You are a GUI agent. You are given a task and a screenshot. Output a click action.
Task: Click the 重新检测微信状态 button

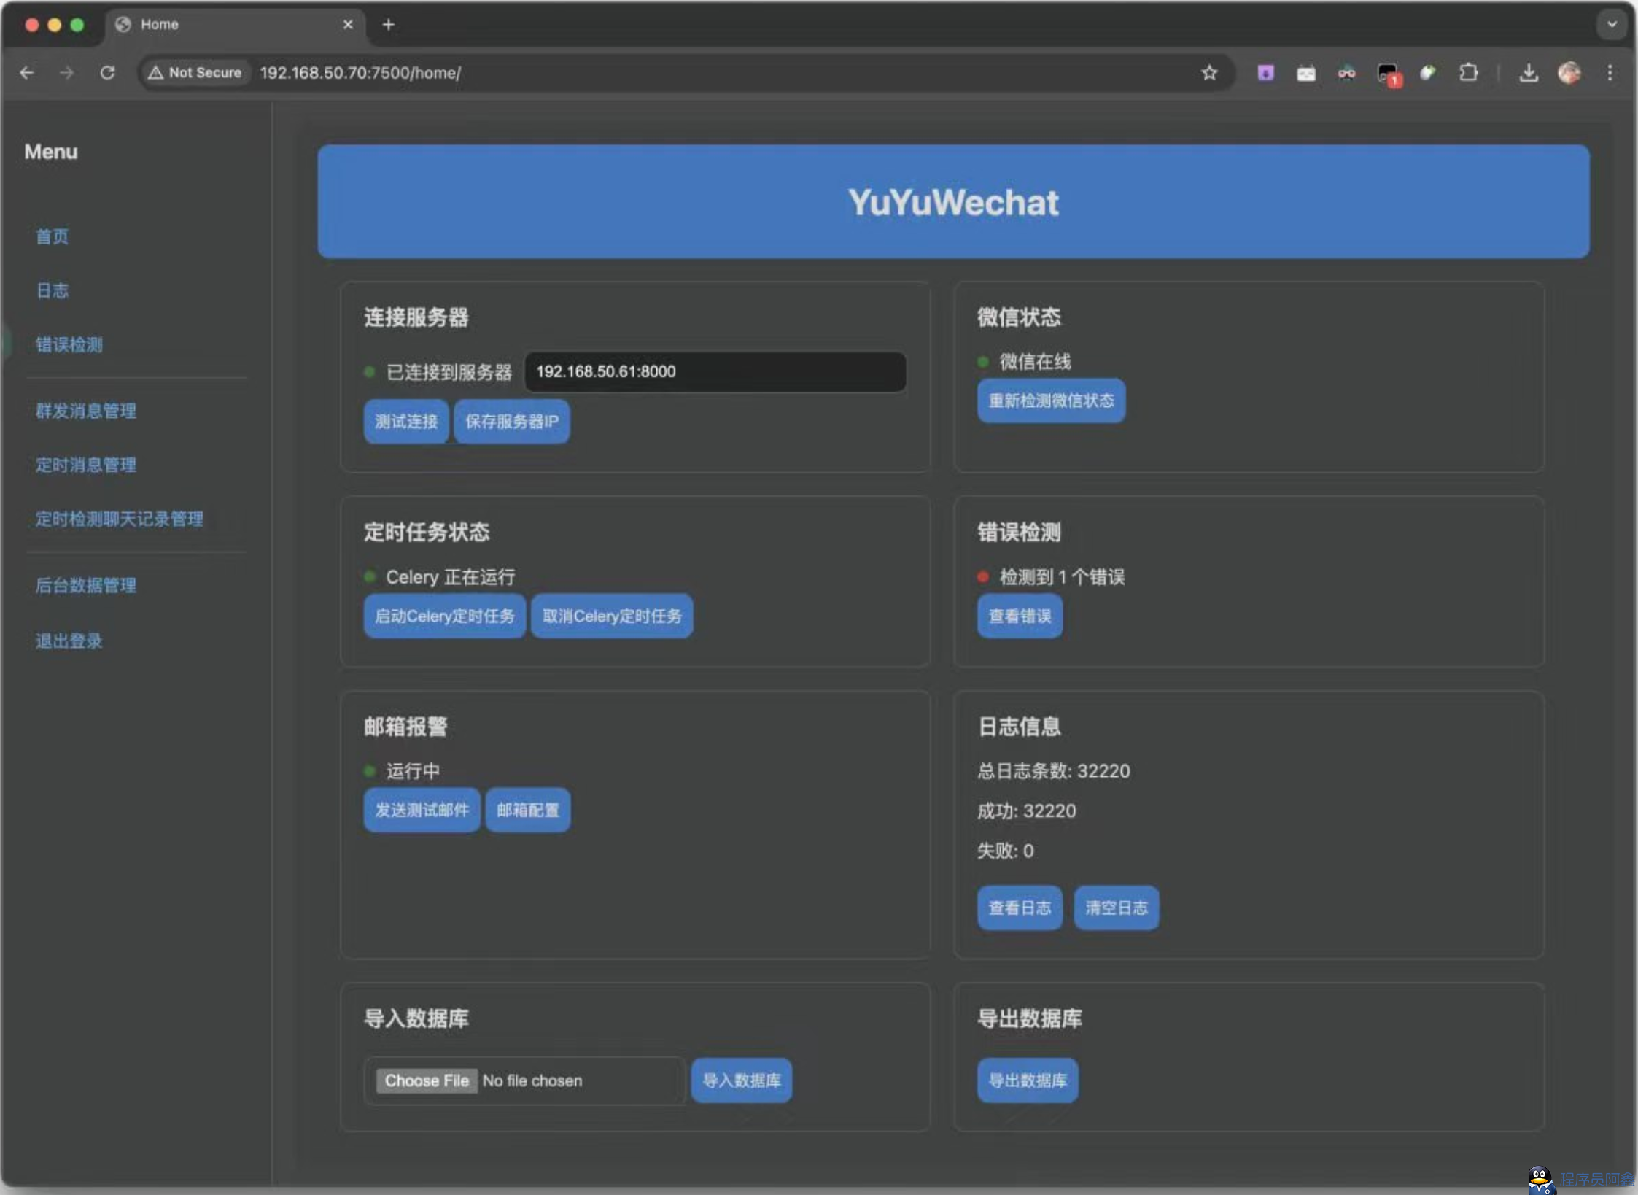[x=1051, y=401]
